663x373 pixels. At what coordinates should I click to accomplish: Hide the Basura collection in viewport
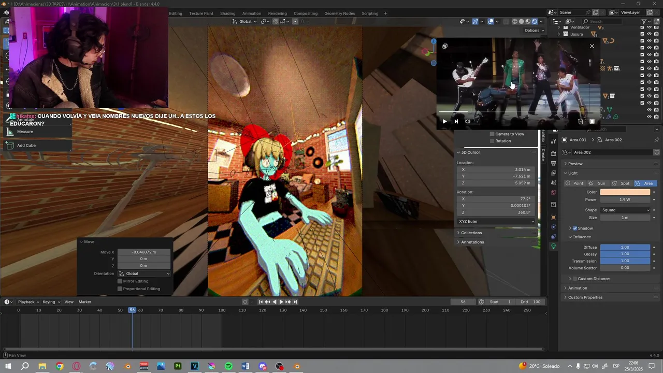coord(650,34)
